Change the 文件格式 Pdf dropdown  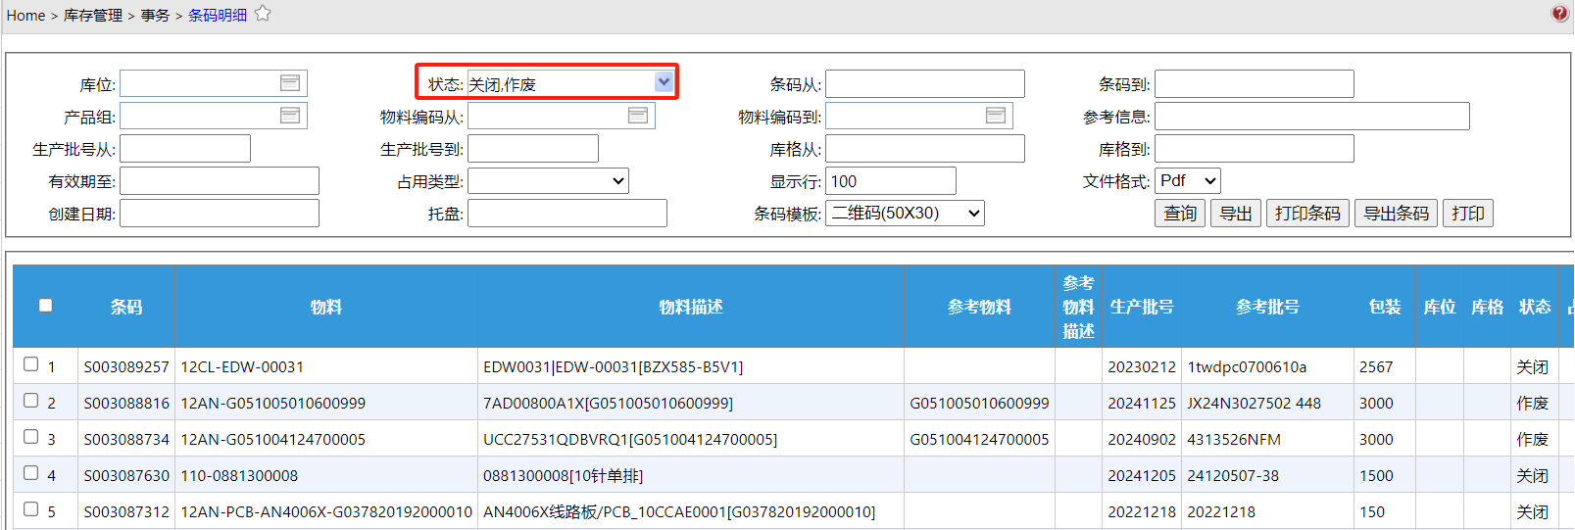tap(1188, 181)
